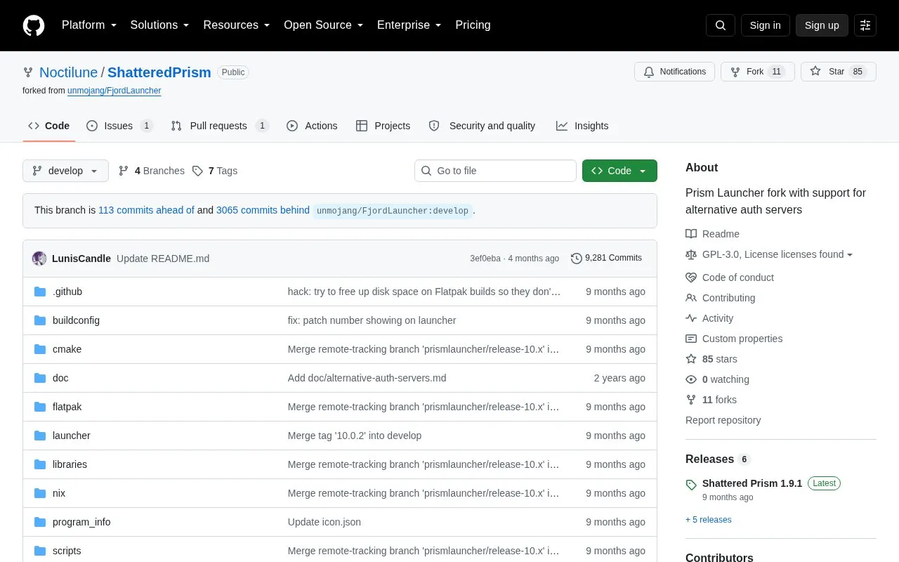Click the Sign in button
Screen dimensions: 899x562
[765, 25]
